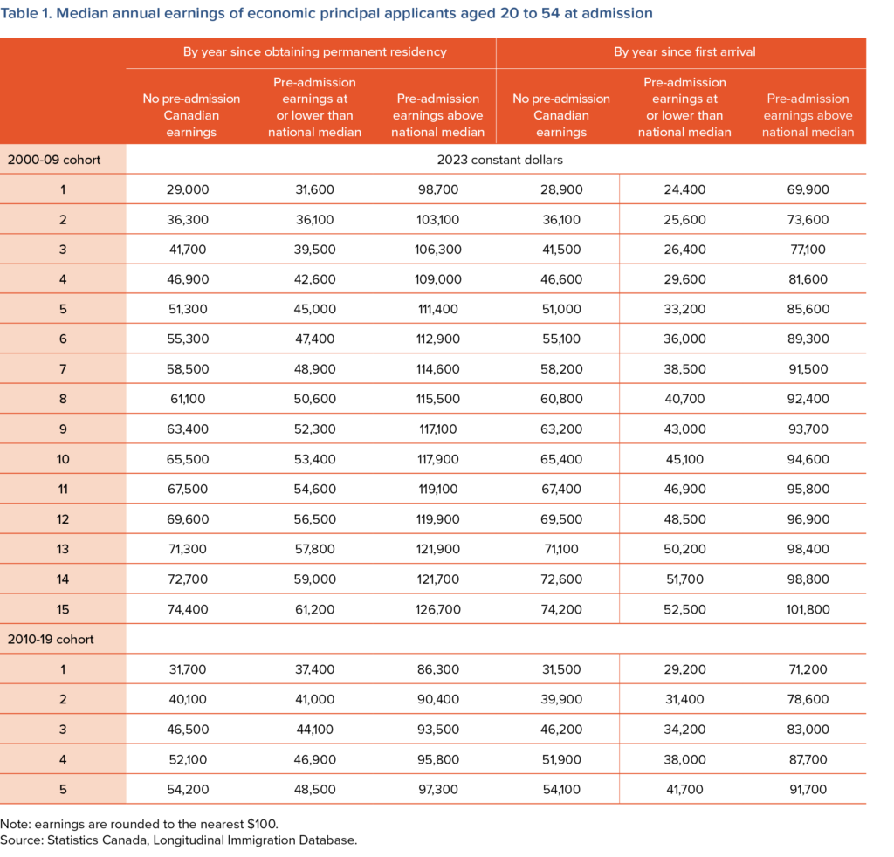Select the year 15 row label
The image size is (894, 857).
pos(63,609)
